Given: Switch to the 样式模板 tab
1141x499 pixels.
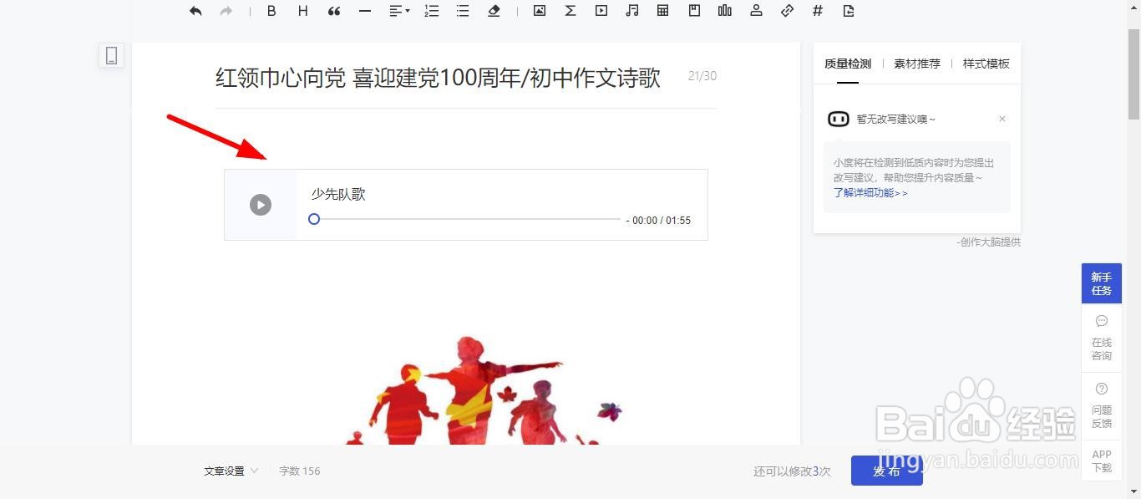Looking at the screenshot, I should click(986, 63).
